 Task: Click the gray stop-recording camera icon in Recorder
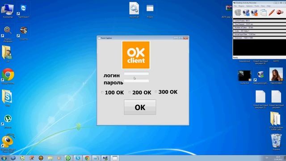(x=238, y=13)
